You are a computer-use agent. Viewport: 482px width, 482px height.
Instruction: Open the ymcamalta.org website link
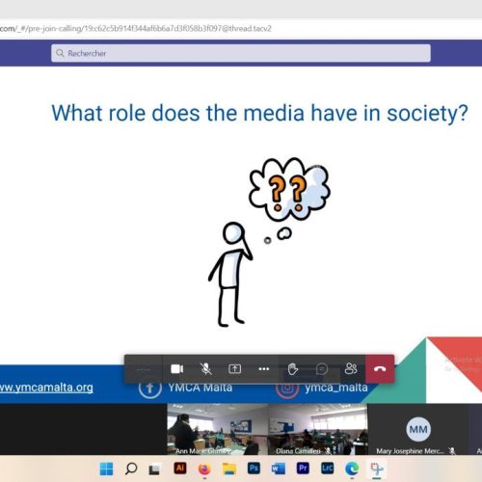(x=46, y=388)
